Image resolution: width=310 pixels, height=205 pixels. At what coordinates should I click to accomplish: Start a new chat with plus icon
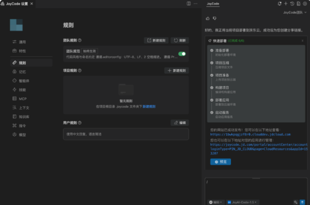(x=286, y=4)
